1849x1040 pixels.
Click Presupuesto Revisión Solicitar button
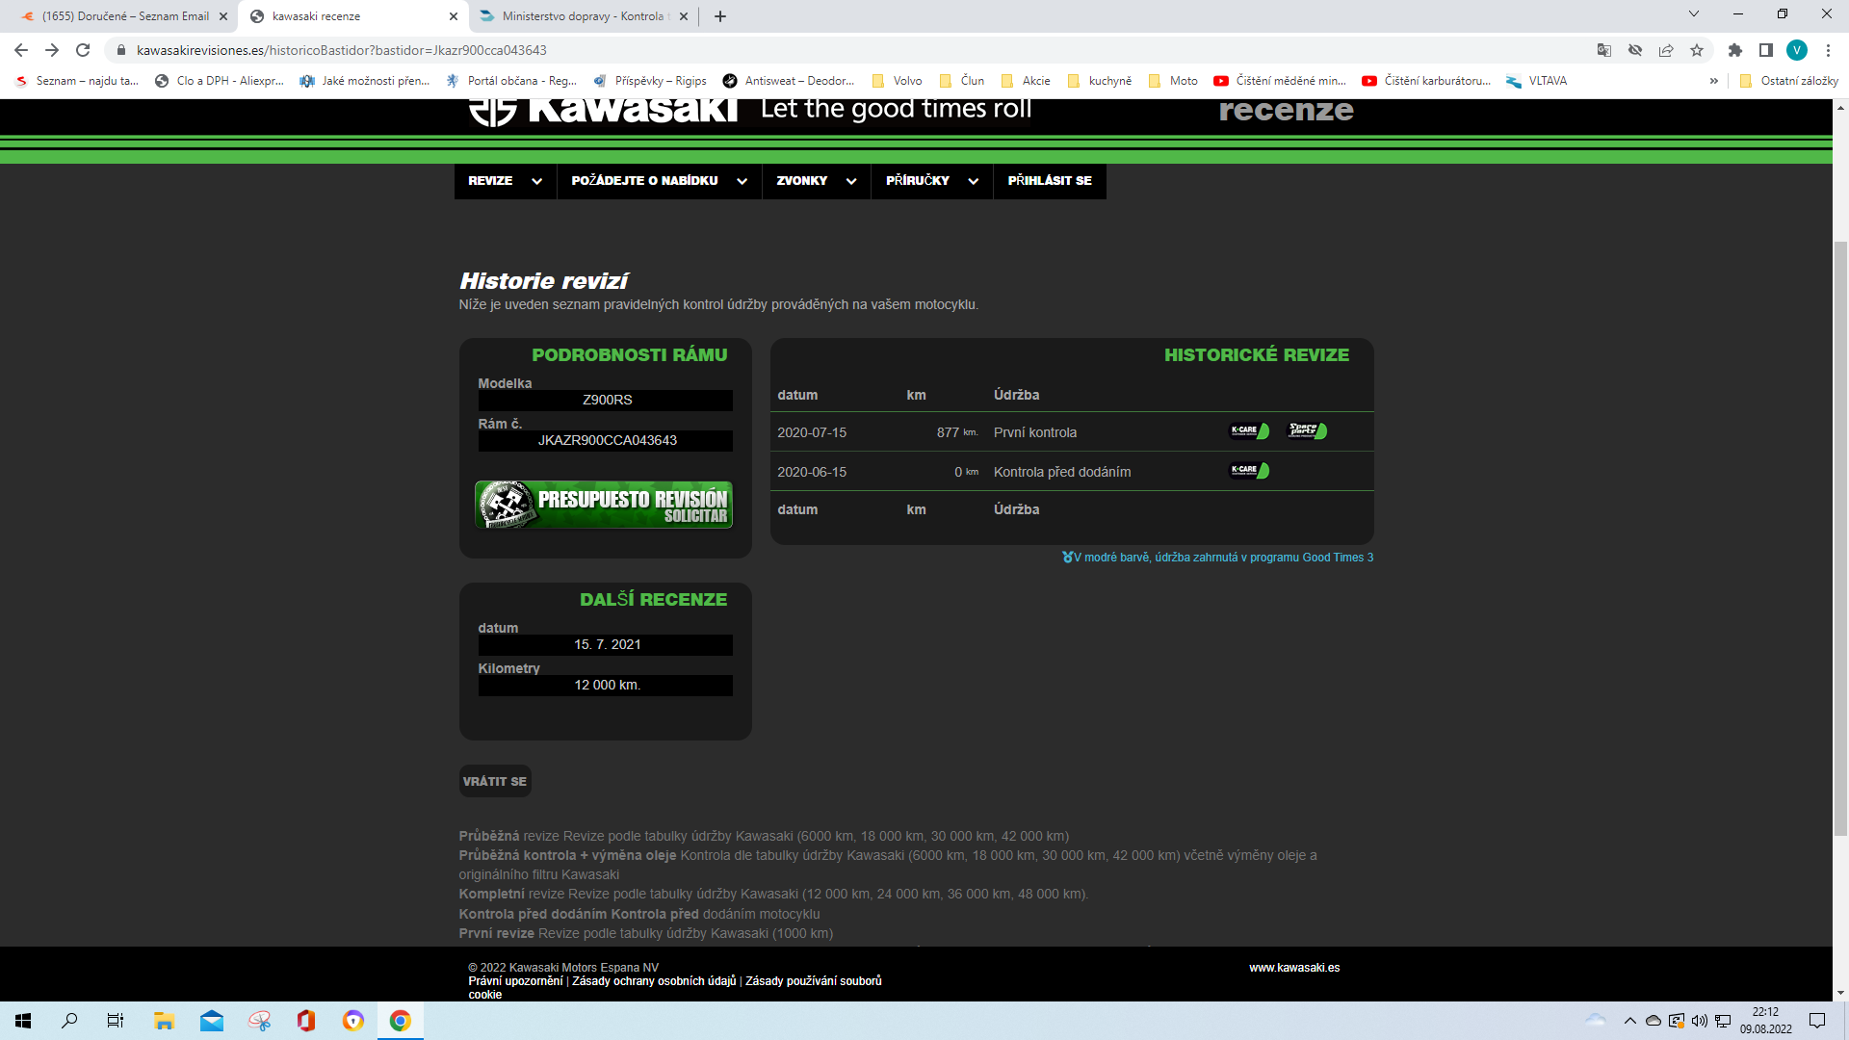(x=604, y=505)
